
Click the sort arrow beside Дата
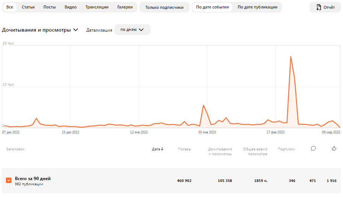pyautogui.click(x=162, y=149)
